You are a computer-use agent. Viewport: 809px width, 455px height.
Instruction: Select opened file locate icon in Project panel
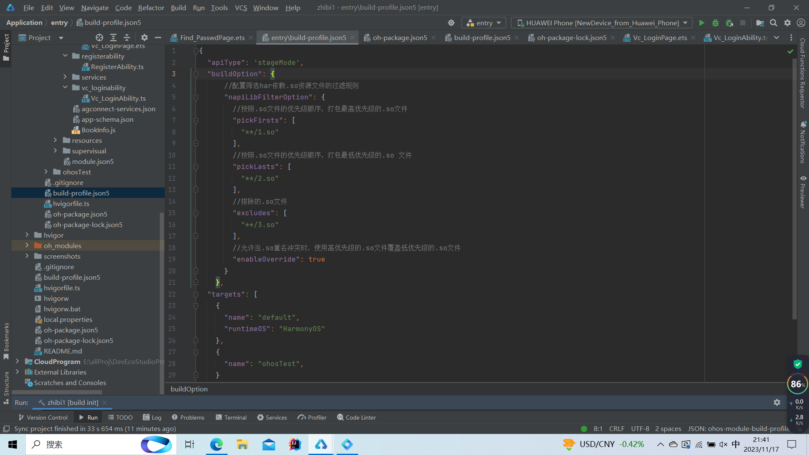(99, 37)
